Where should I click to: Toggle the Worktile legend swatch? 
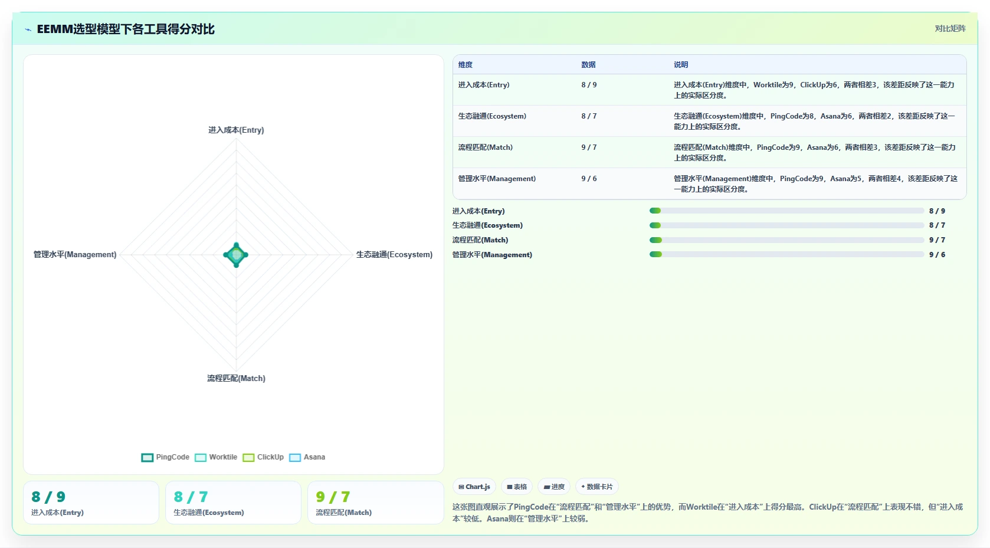click(201, 457)
